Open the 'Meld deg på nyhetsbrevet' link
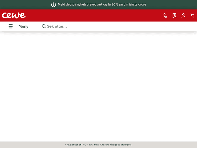The width and height of the screenshot is (197, 148). 77,4
